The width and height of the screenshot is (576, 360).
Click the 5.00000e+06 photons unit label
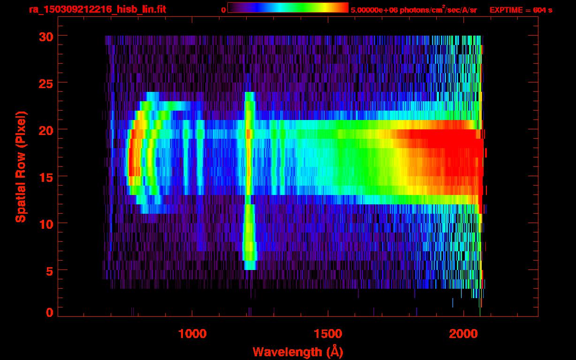click(414, 10)
